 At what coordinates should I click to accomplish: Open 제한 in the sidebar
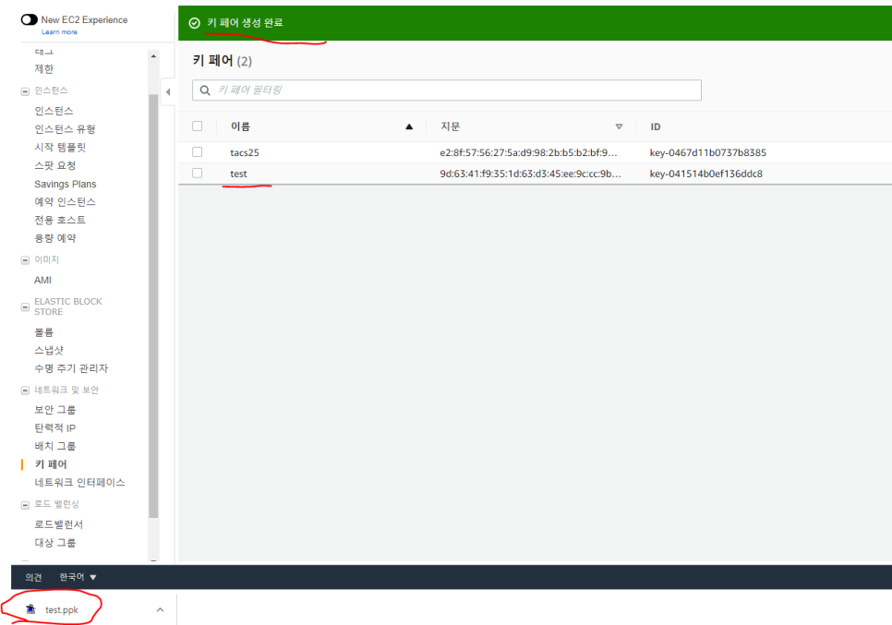click(43, 69)
